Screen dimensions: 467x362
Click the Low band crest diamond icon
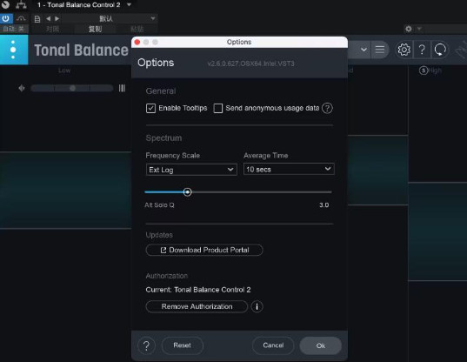[x=22, y=88]
